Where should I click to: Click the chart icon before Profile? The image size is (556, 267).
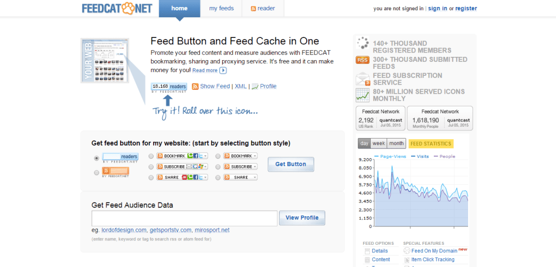click(x=255, y=86)
